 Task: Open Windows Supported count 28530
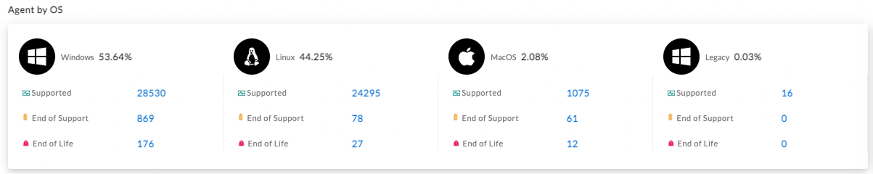151,93
